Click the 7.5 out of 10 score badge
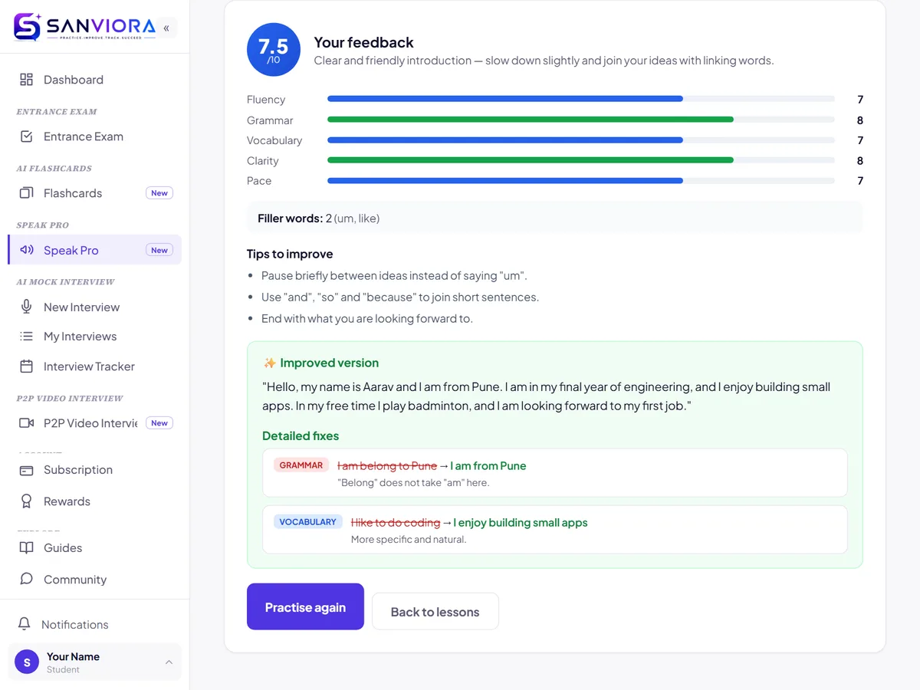Screen dimensions: 920x690 (274, 49)
